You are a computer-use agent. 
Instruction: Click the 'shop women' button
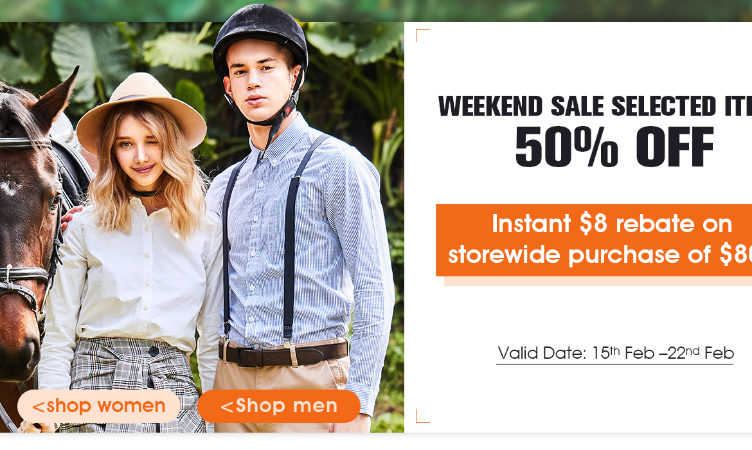pyautogui.click(x=99, y=406)
